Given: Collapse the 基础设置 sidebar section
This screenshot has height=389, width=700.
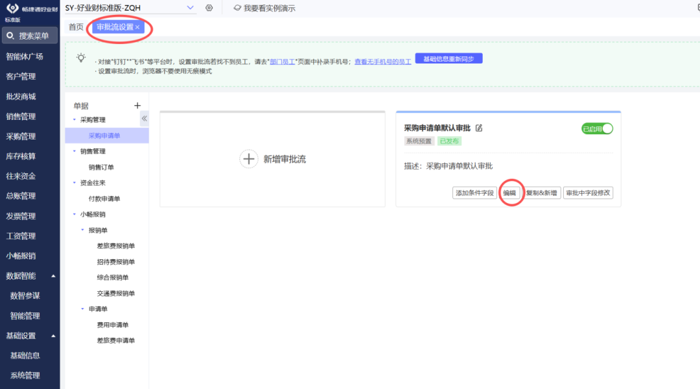Looking at the screenshot, I should (x=52, y=336).
